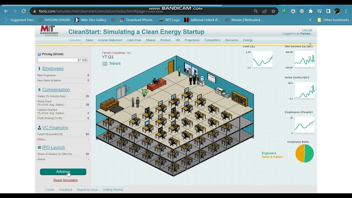Screen dimensions: 352x198
Task: Click the MIT Sloan Management logo
Action: (x=49, y=31)
